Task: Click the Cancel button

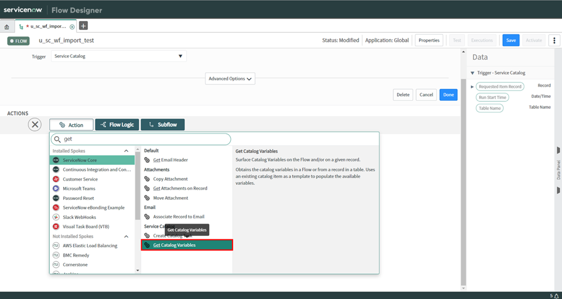Action: [x=426, y=95]
